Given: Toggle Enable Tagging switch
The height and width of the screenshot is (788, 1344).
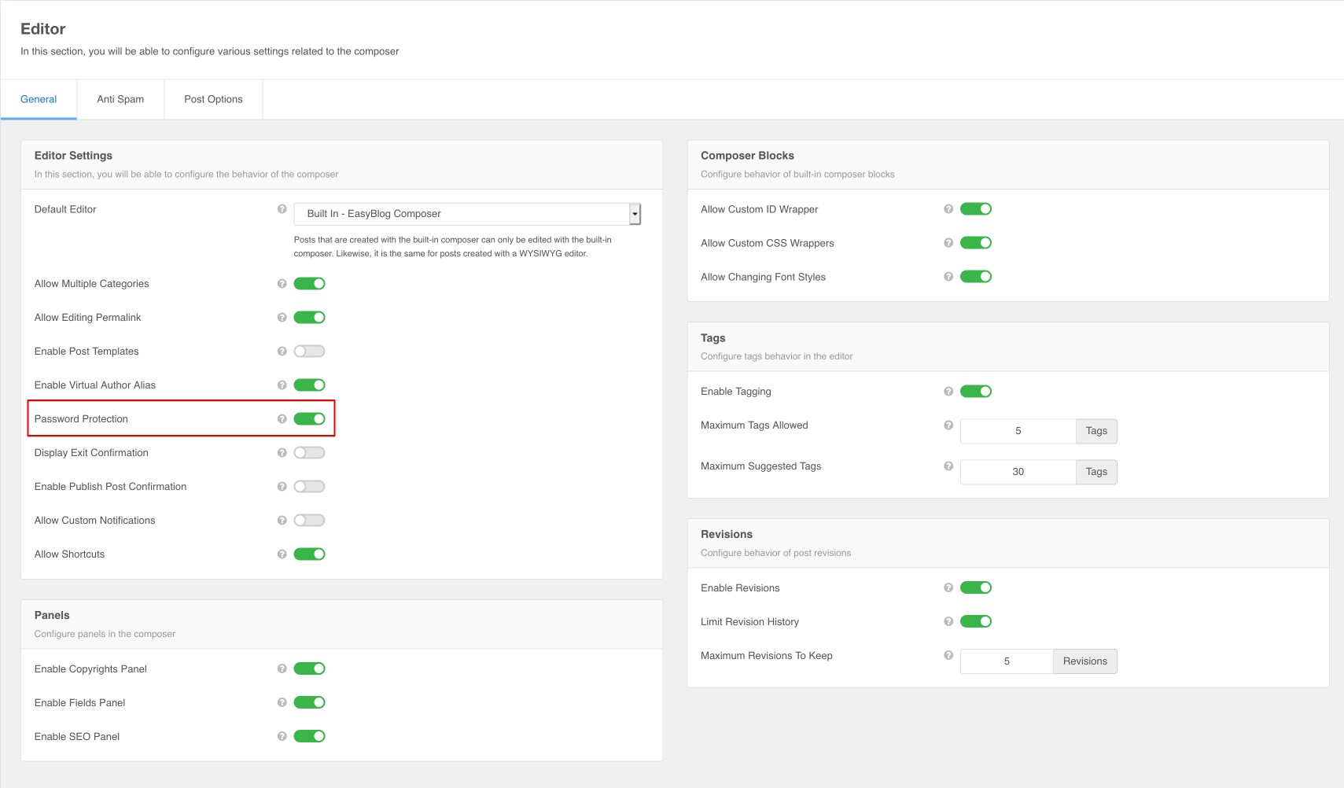Looking at the screenshot, I should pos(976,392).
